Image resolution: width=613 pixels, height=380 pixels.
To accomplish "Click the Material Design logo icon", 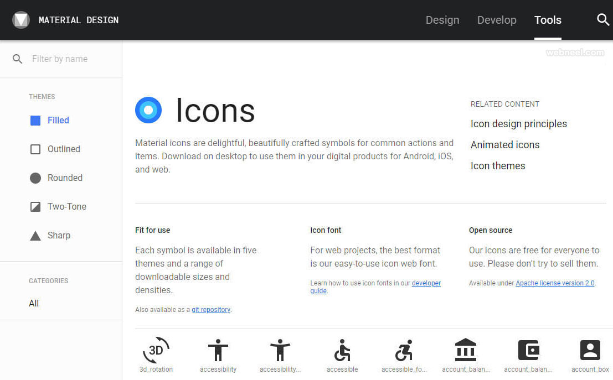I will (21, 20).
